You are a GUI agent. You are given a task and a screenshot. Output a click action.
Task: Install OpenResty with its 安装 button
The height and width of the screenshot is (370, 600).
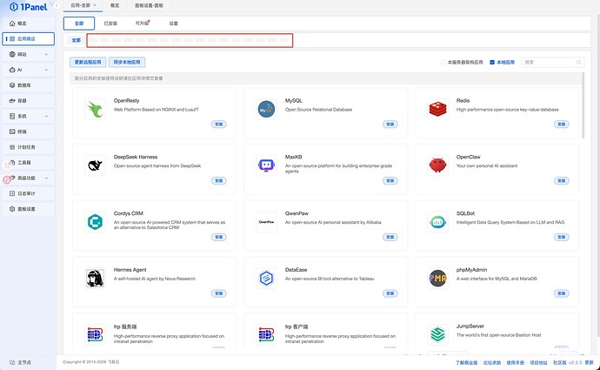coord(219,124)
